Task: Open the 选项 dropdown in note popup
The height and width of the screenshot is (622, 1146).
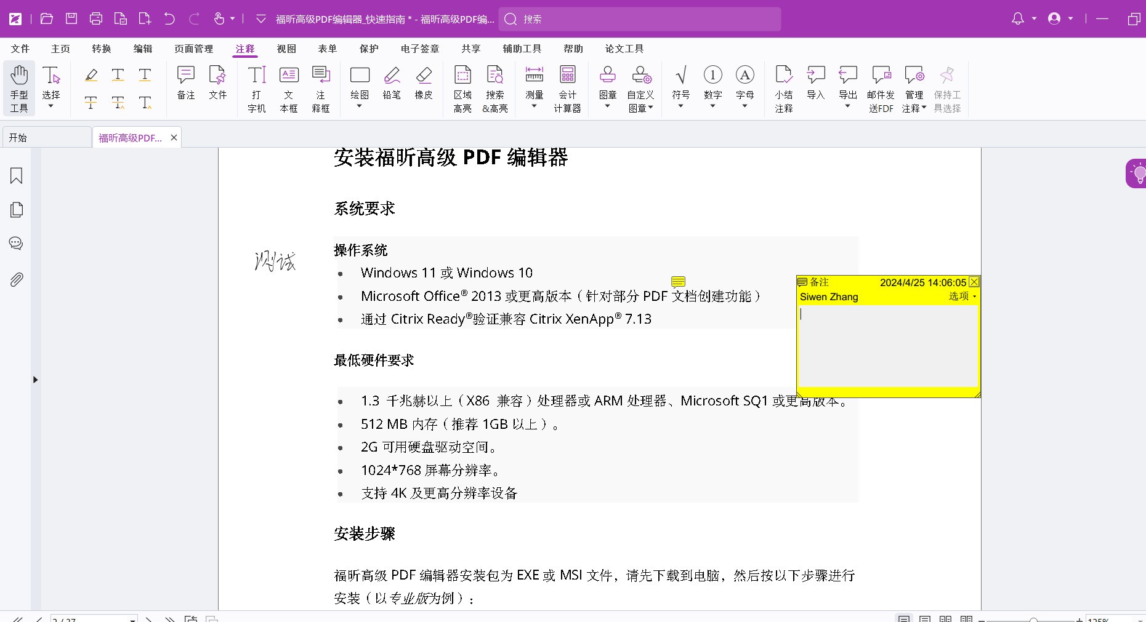Action: pyautogui.click(x=962, y=297)
